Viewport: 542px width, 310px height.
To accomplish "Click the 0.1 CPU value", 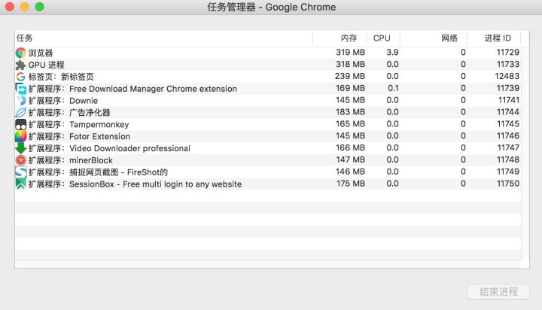I will (393, 88).
